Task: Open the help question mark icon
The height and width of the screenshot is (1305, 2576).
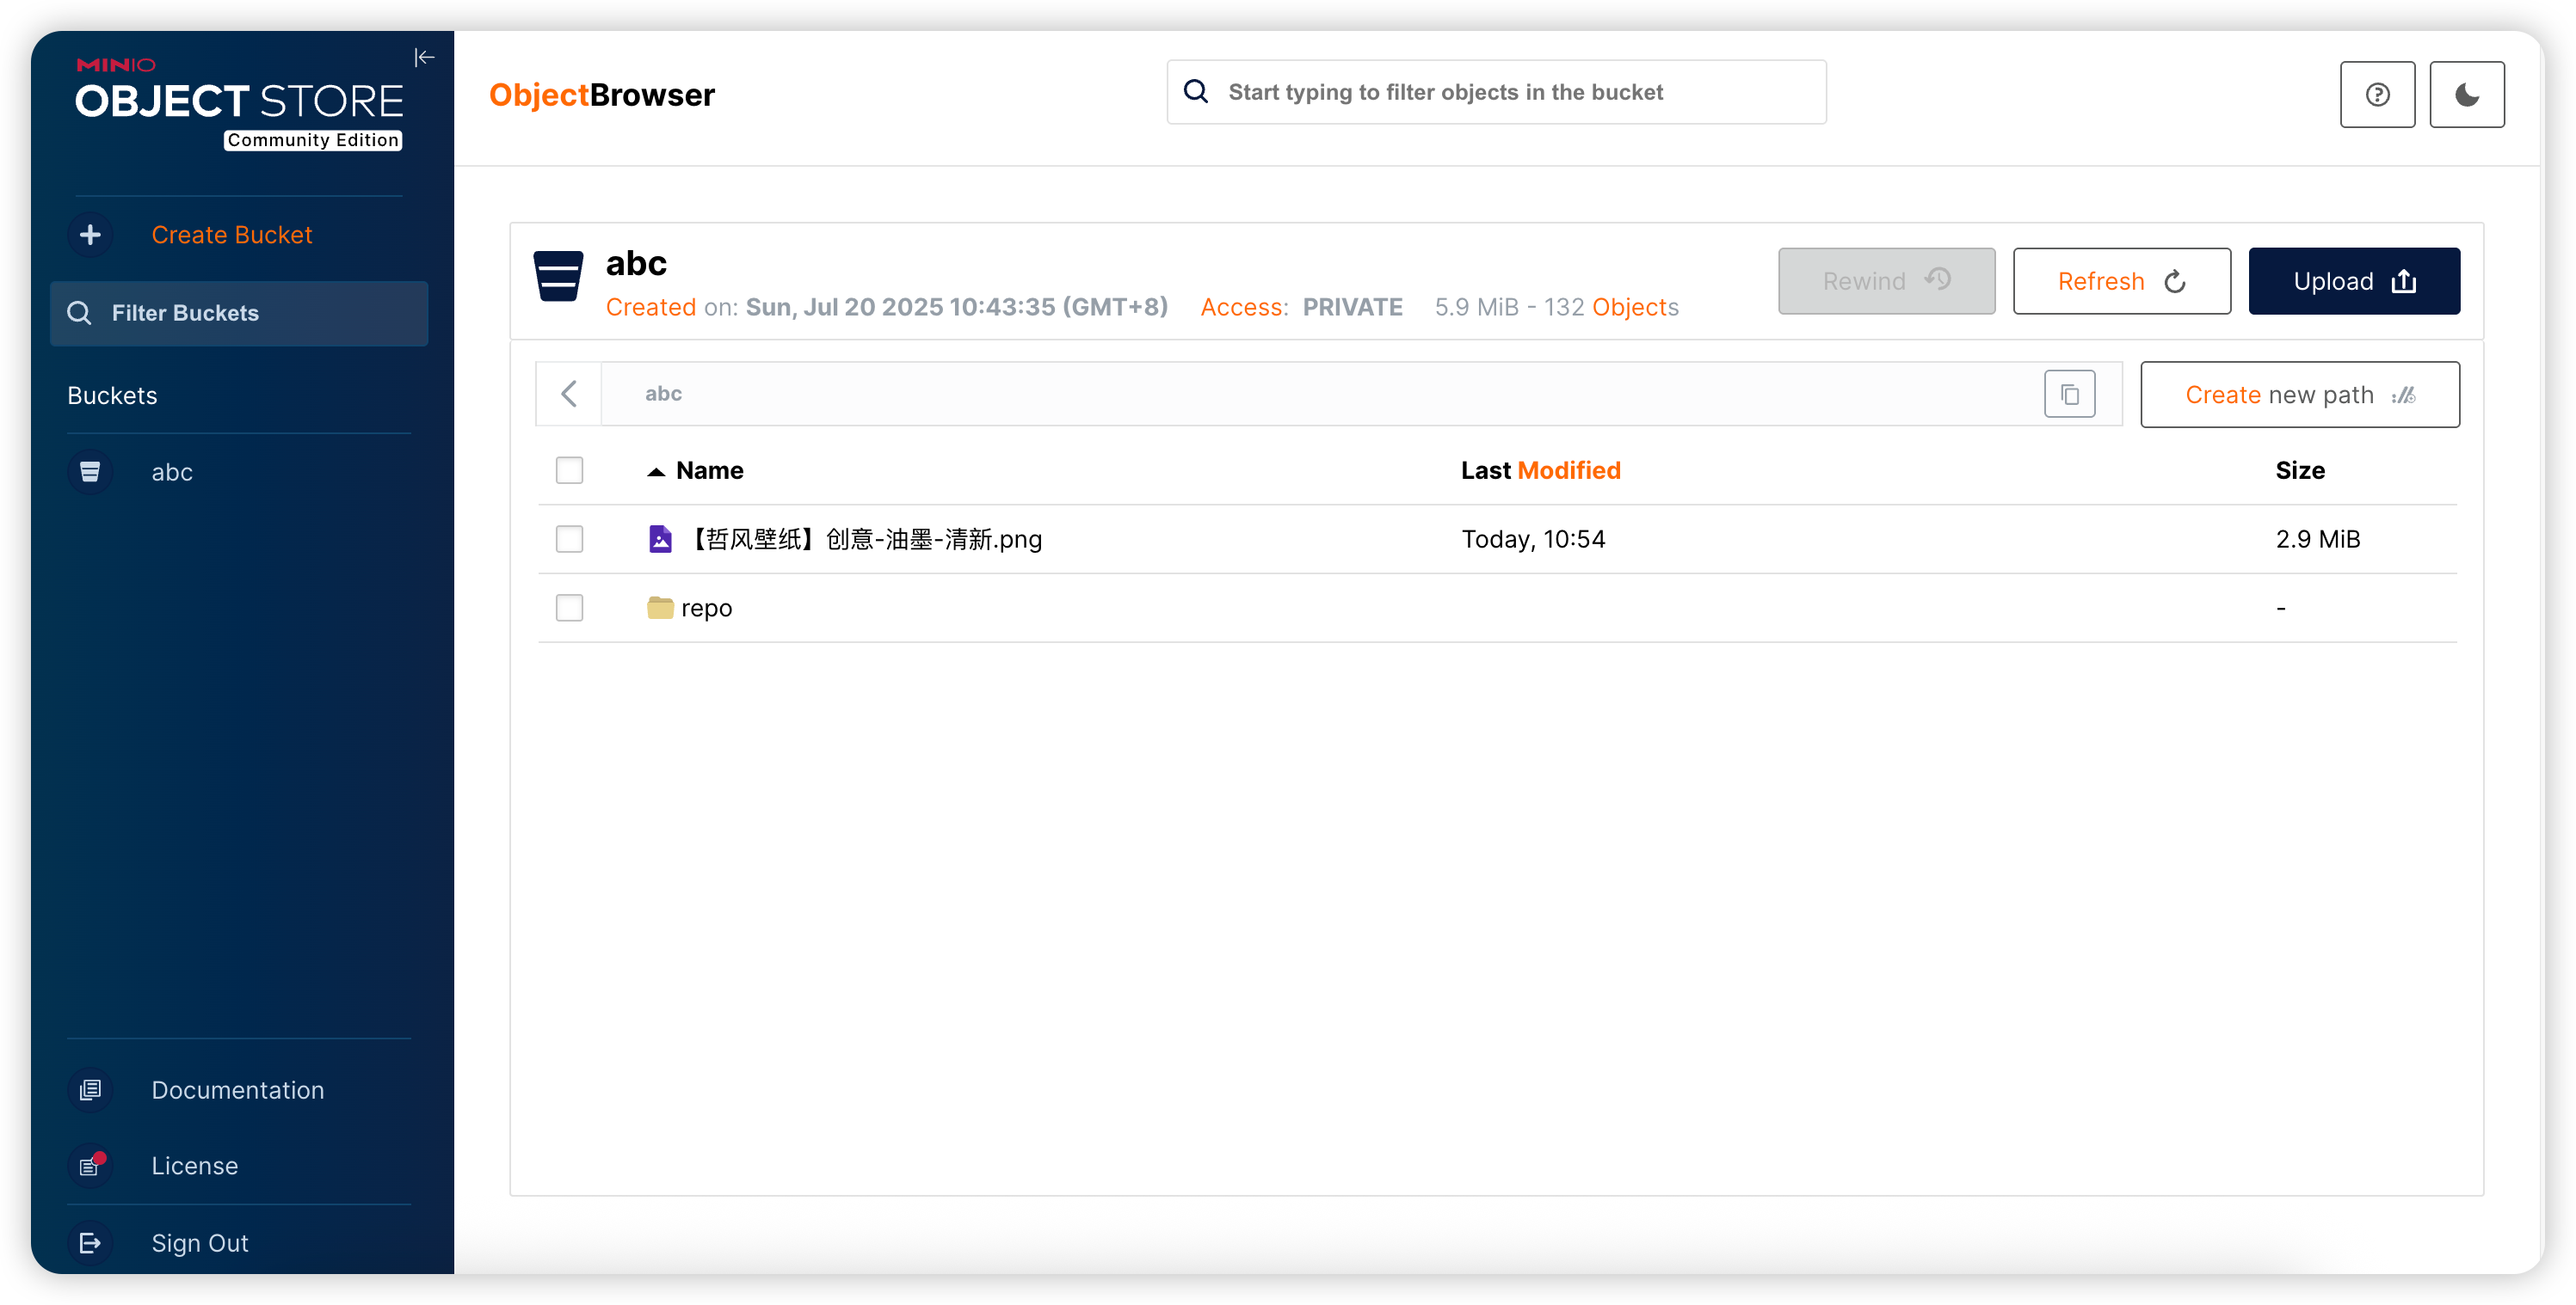Action: tap(2377, 95)
